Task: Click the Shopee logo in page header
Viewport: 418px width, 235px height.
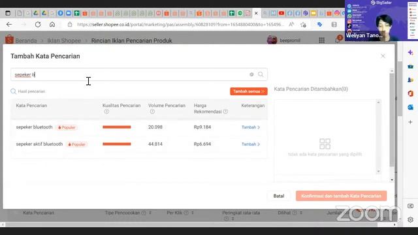Action: point(9,40)
